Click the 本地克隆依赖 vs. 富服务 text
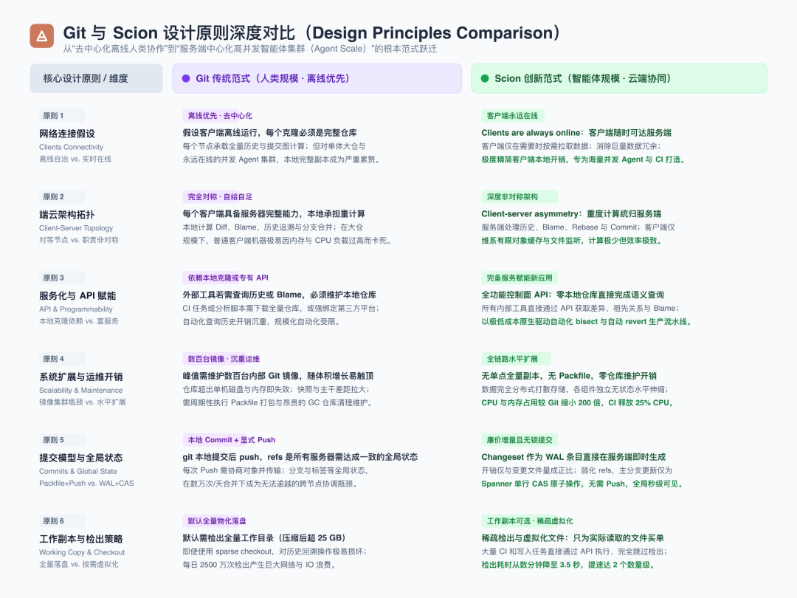797x598 pixels. point(79,321)
